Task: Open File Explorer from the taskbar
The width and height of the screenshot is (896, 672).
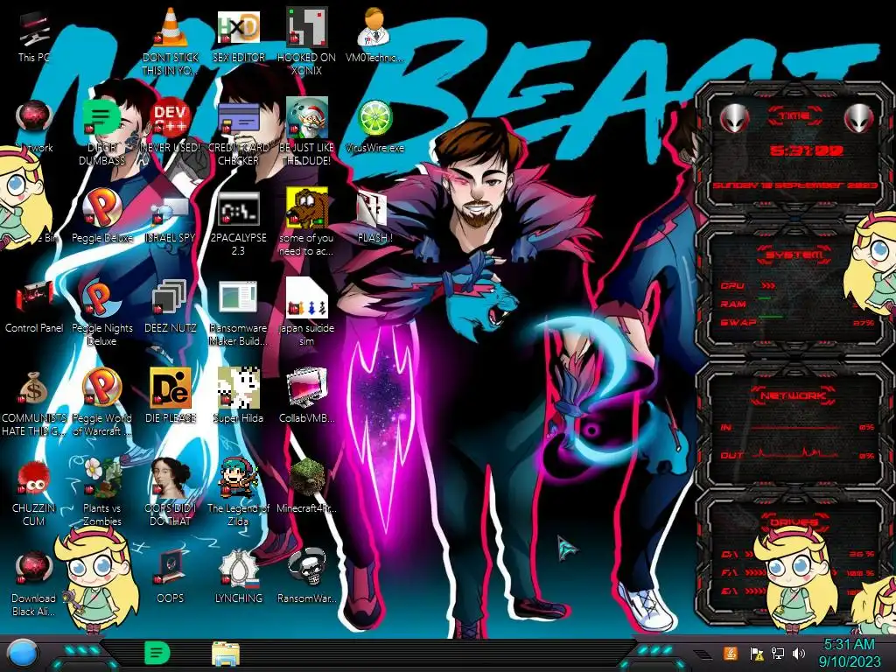Action: click(226, 654)
